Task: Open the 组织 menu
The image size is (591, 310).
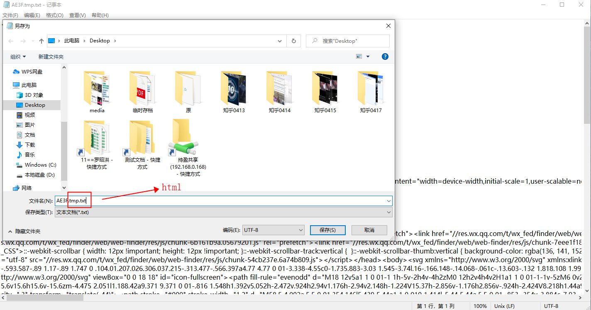Action: tap(18, 57)
